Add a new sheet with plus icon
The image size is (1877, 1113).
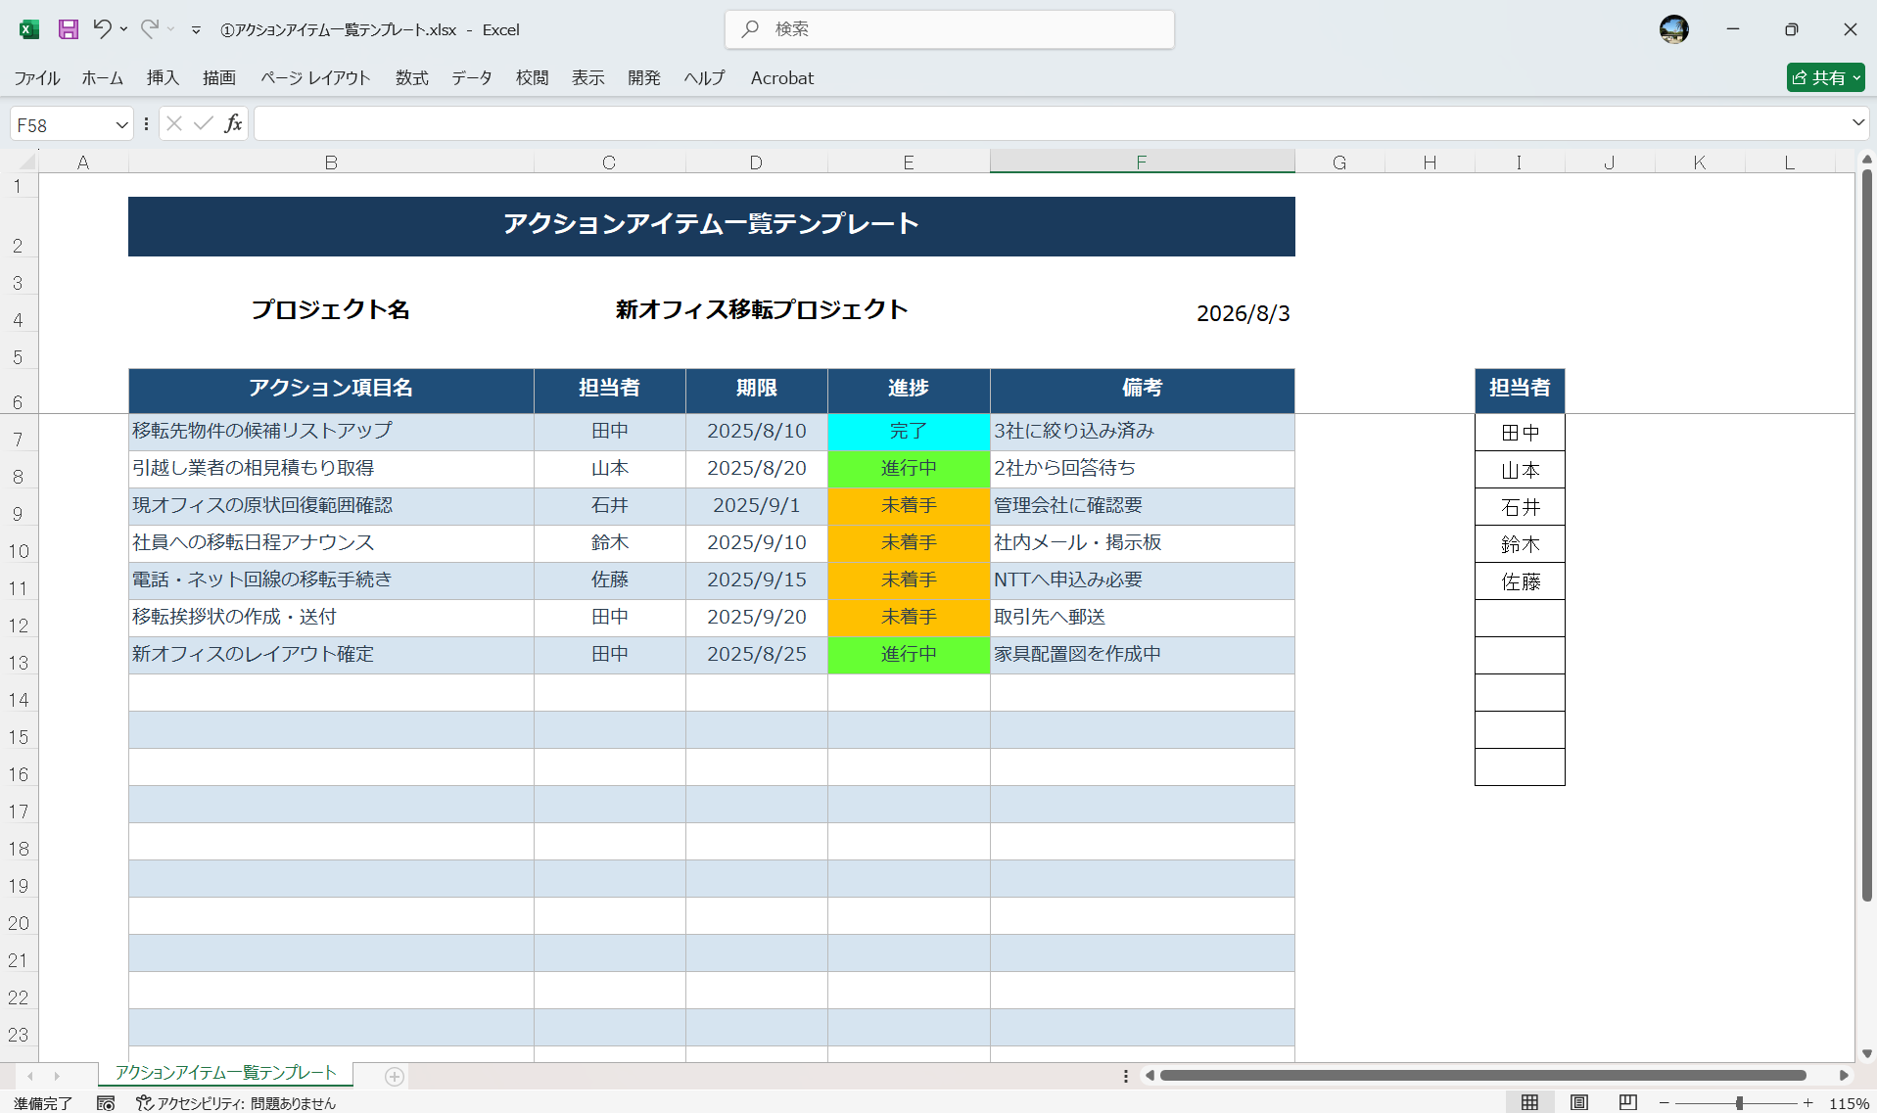pos(394,1077)
